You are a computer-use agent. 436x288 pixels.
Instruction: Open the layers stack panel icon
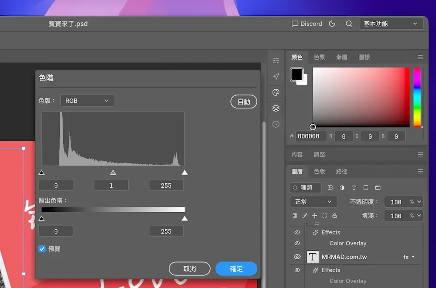point(276,108)
